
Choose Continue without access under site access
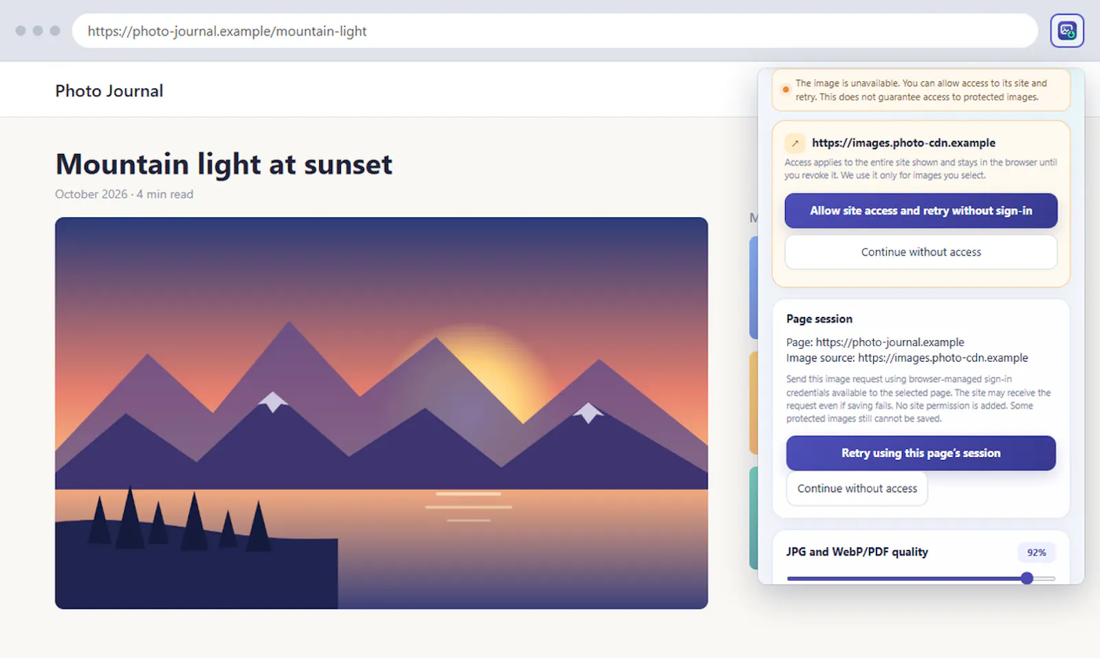pos(921,252)
